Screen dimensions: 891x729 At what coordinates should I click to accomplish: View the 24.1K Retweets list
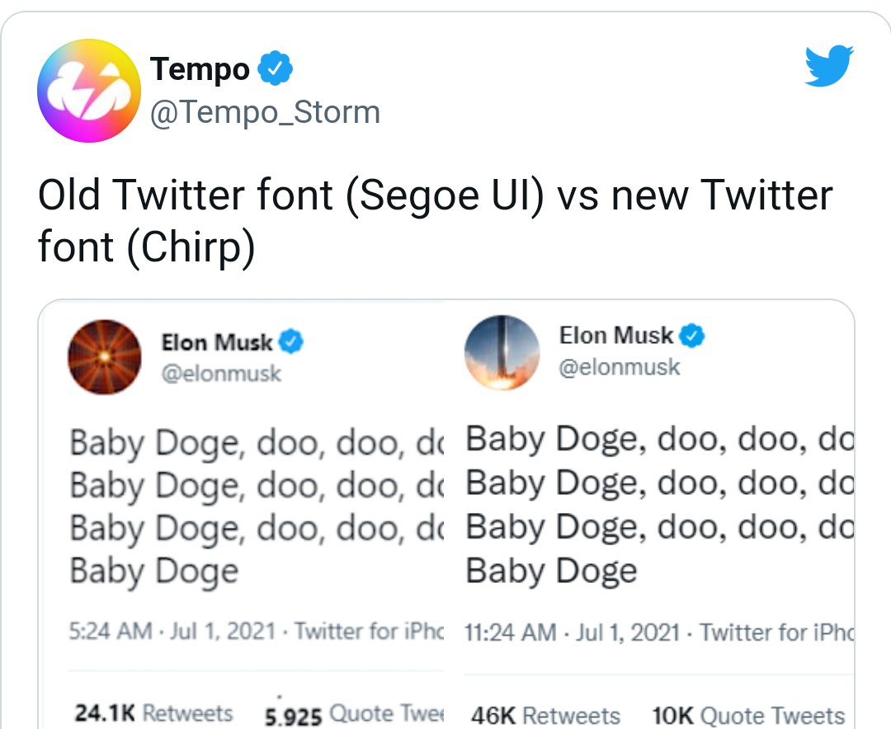[x=153, y=713]
